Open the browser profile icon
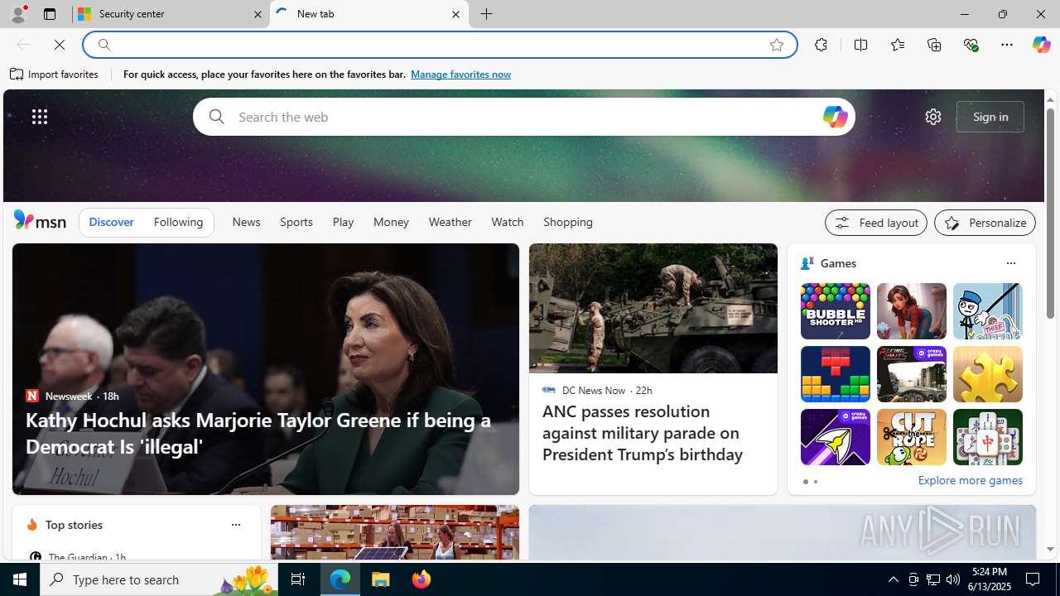 [x=17, y=14]
